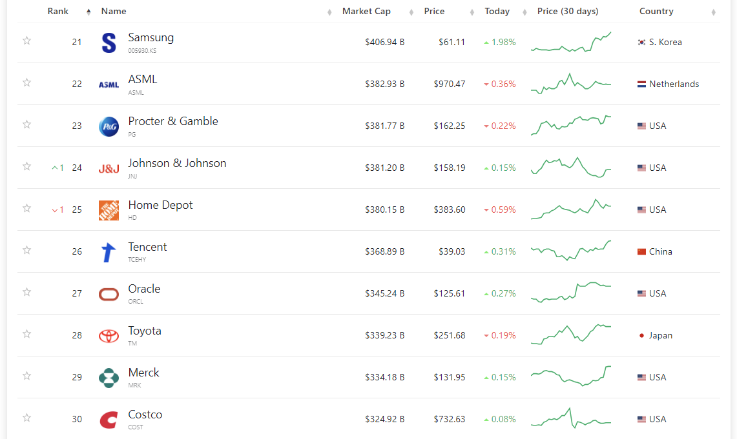Image resolution: width=737 pixels, height=439 pixels.
Task: Click the Oracle logo icon
Action: pos(109,294)
